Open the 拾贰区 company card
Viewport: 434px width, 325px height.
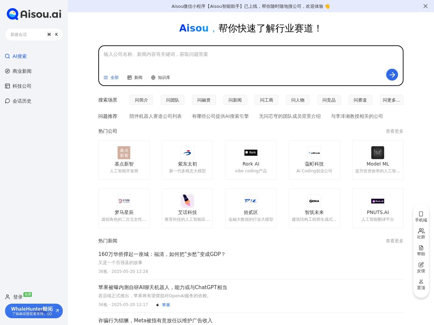click(x=251, y=209)
